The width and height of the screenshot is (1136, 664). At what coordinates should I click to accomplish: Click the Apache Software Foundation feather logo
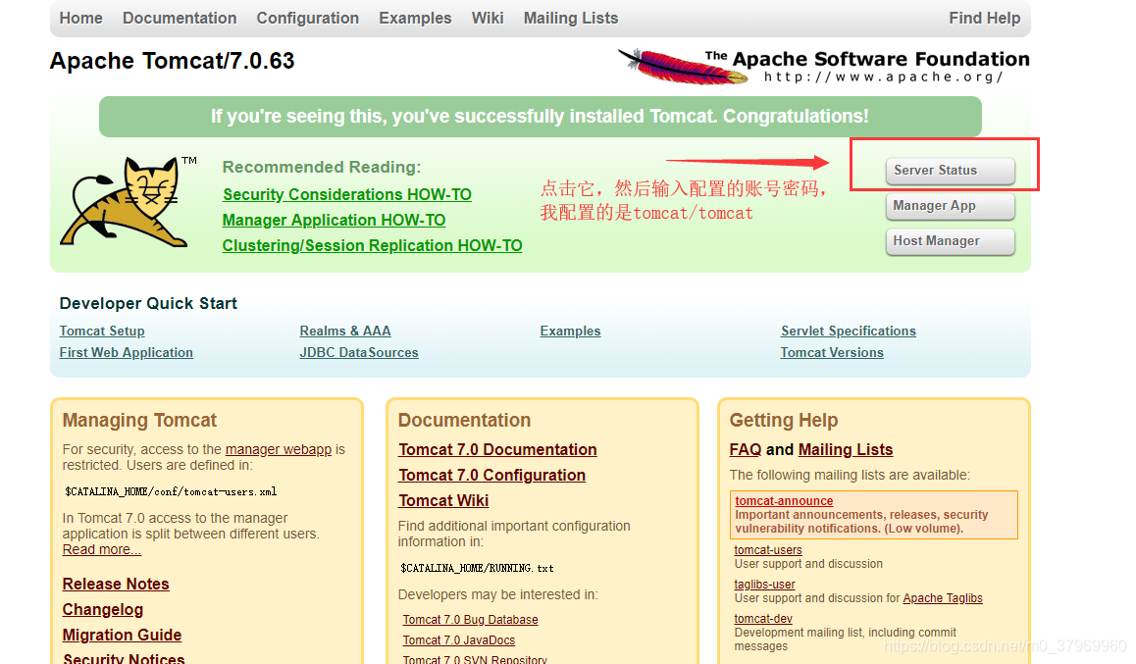tap(824, 67)
